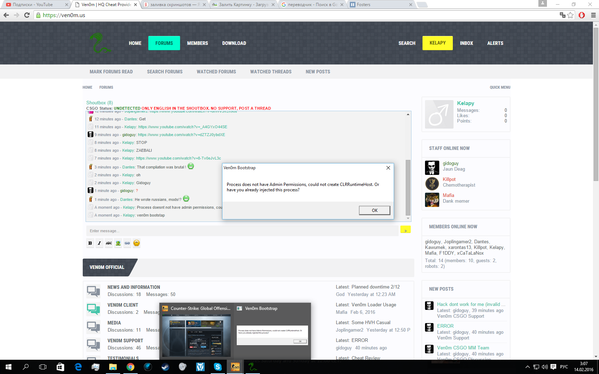
Task: Bookmark this page with the star icon
Action: [571, 15]
